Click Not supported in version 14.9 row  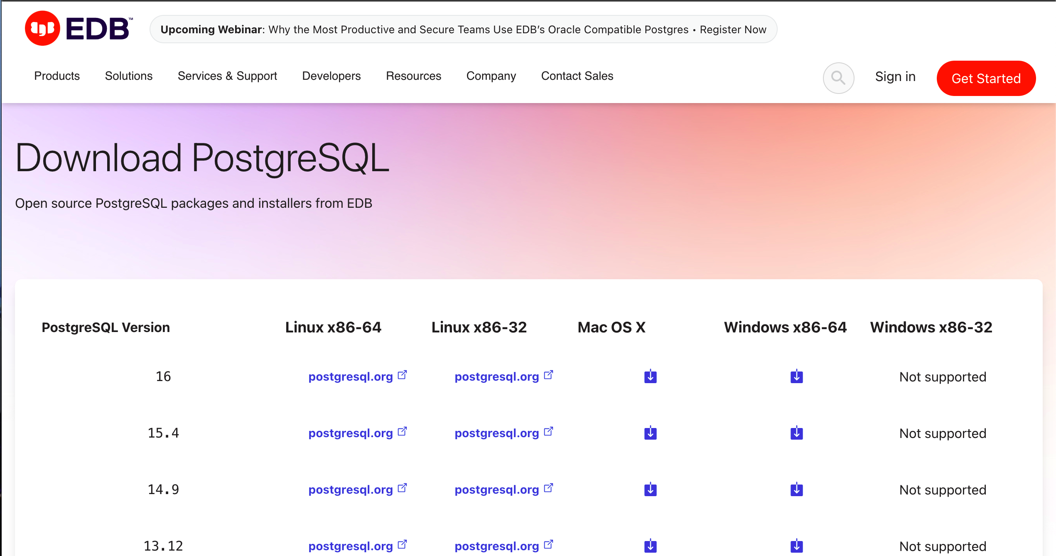(x=943, y=490)
